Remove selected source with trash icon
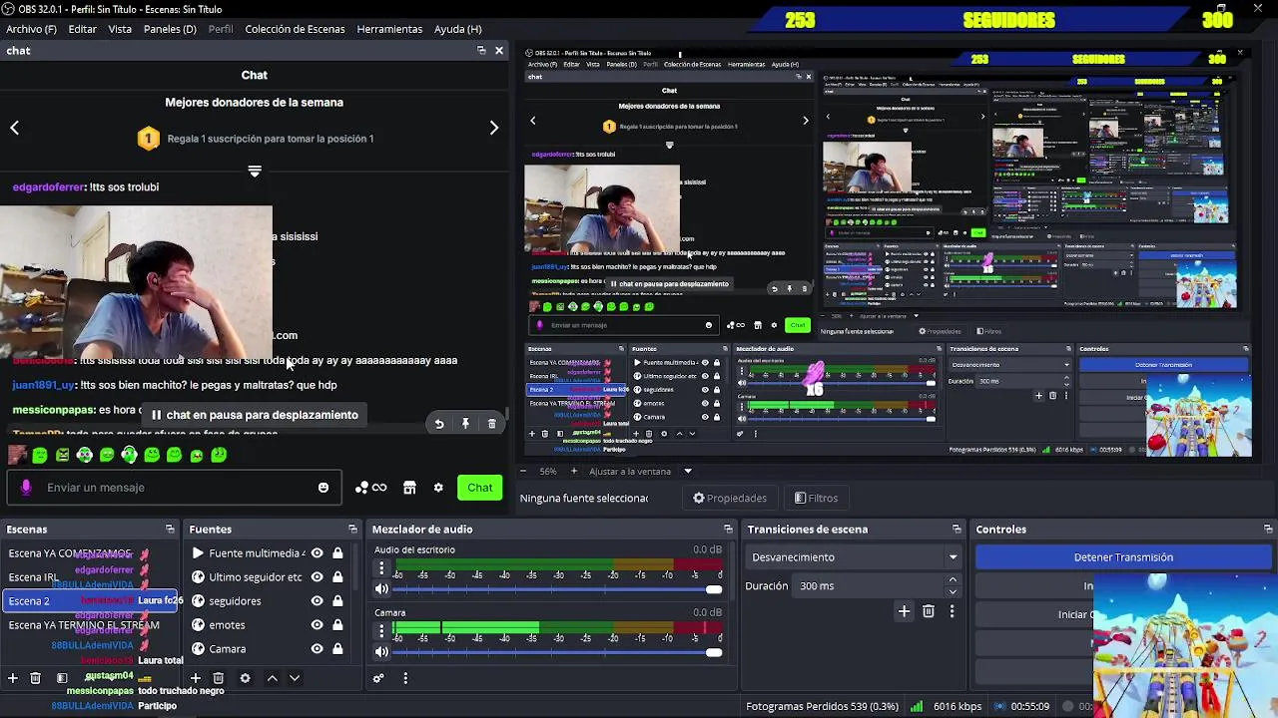Viewport: 1278px width, 718px height. (x=218, y=678)
